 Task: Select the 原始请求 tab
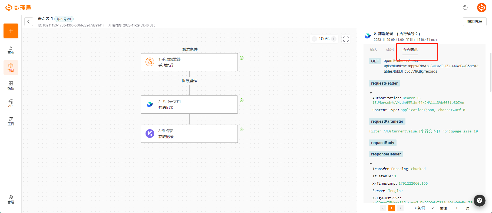(410, 50)
